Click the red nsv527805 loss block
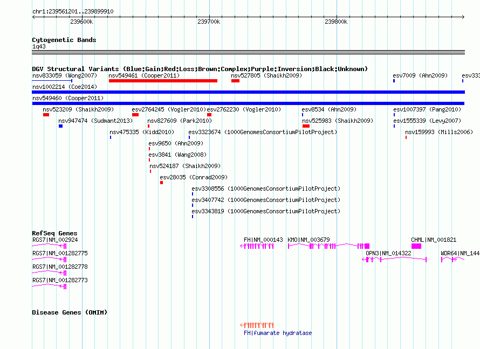Screen dimensions: 480x349 (x=235, y=81)
